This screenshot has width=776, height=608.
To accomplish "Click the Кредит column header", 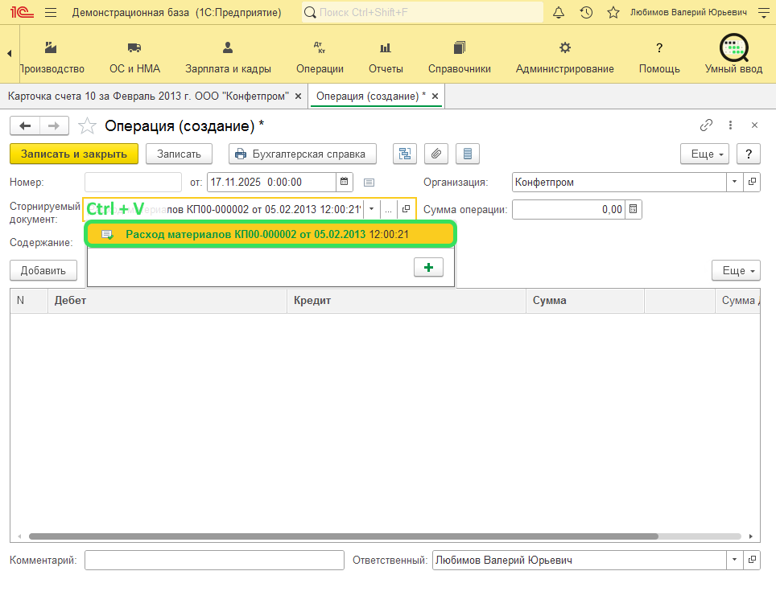I will pos(407,301).
